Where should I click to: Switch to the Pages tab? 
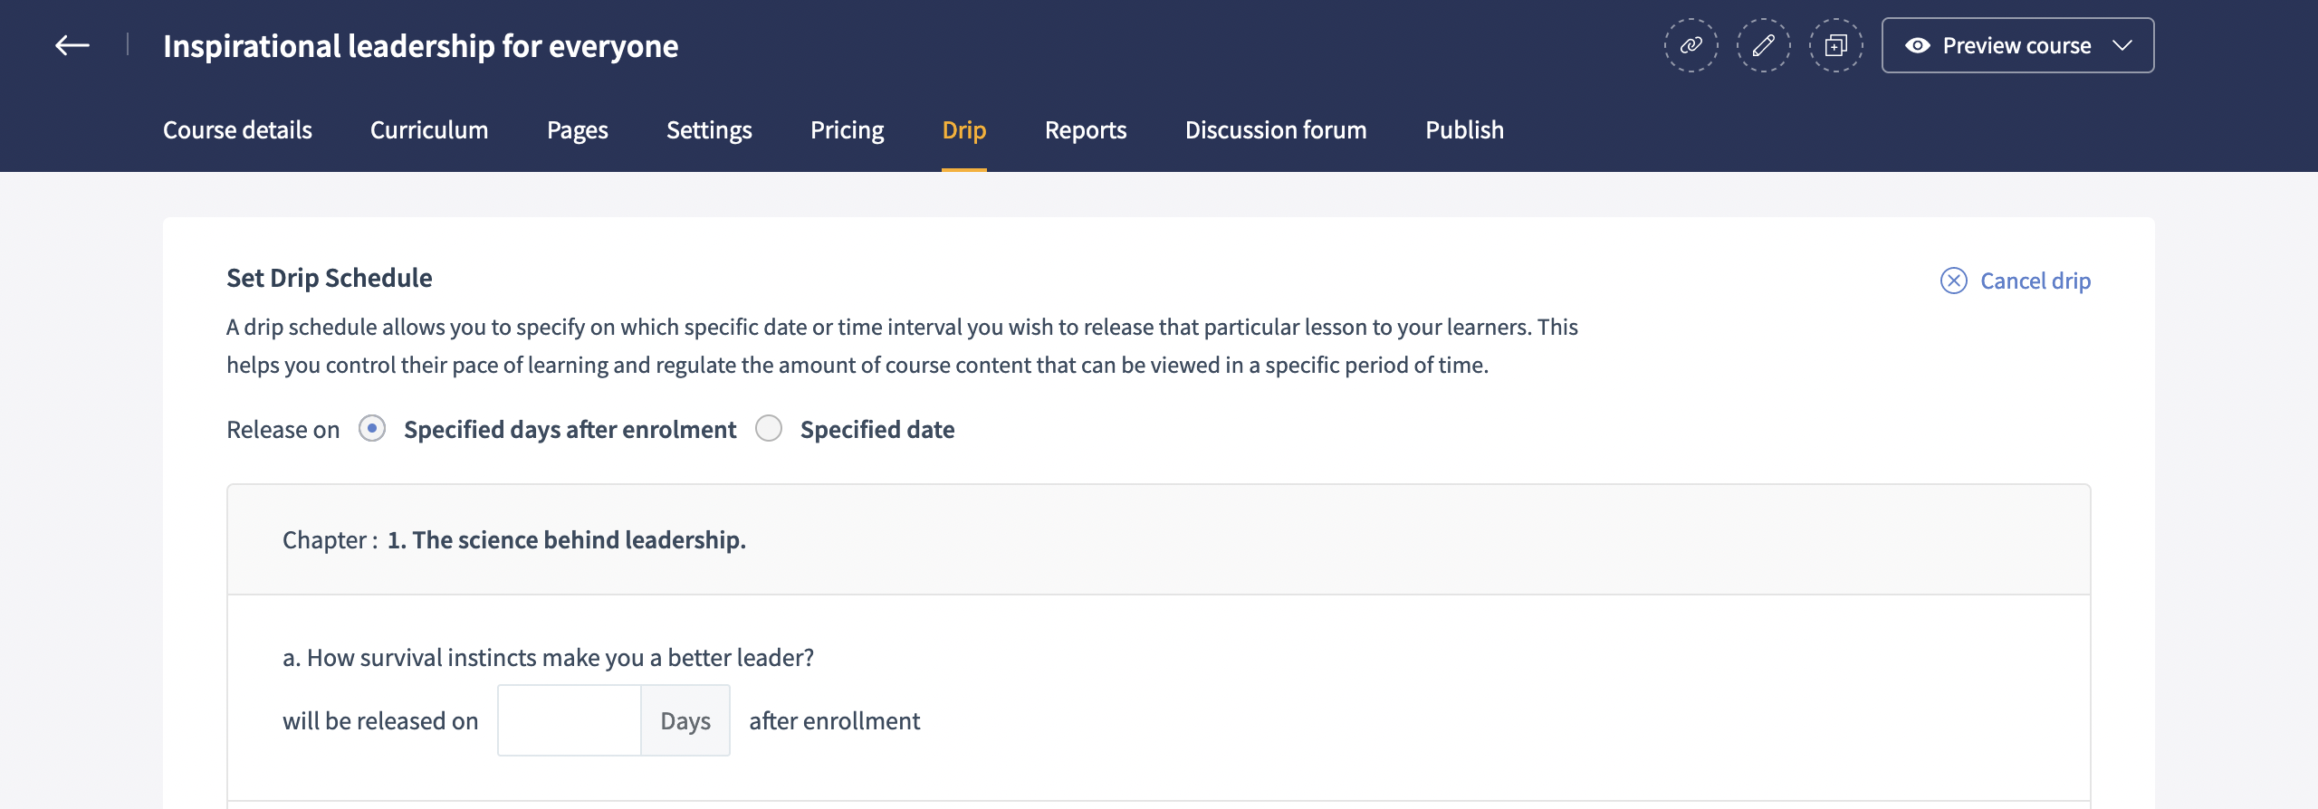coord(577,130)
